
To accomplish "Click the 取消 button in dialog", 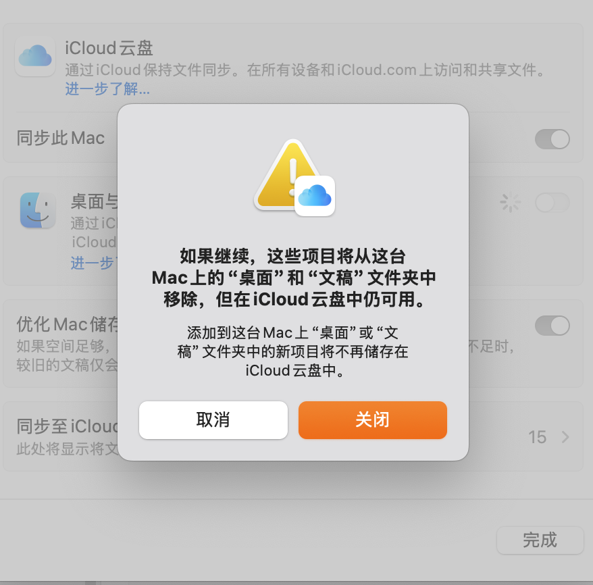I will click(213, 420).
